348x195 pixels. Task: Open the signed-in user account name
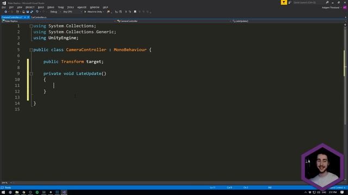click(x=331, y=8)
